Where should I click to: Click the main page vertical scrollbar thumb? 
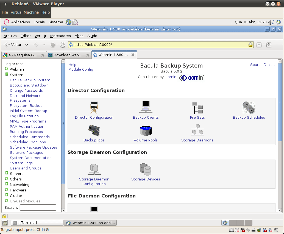pyautogui.click(x=280, y=102)
